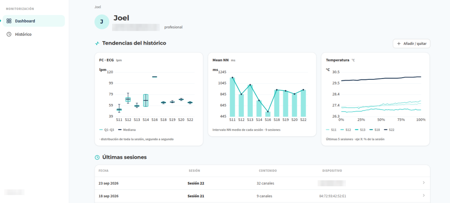Click the 32 canales cell
Image resolution: width=450 pixels, height=203 pixels.
[x=265, y=183]
